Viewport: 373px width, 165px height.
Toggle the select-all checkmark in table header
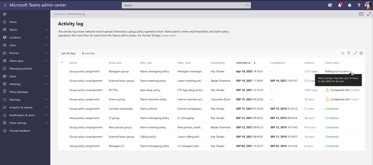click(x=62, y=63)
